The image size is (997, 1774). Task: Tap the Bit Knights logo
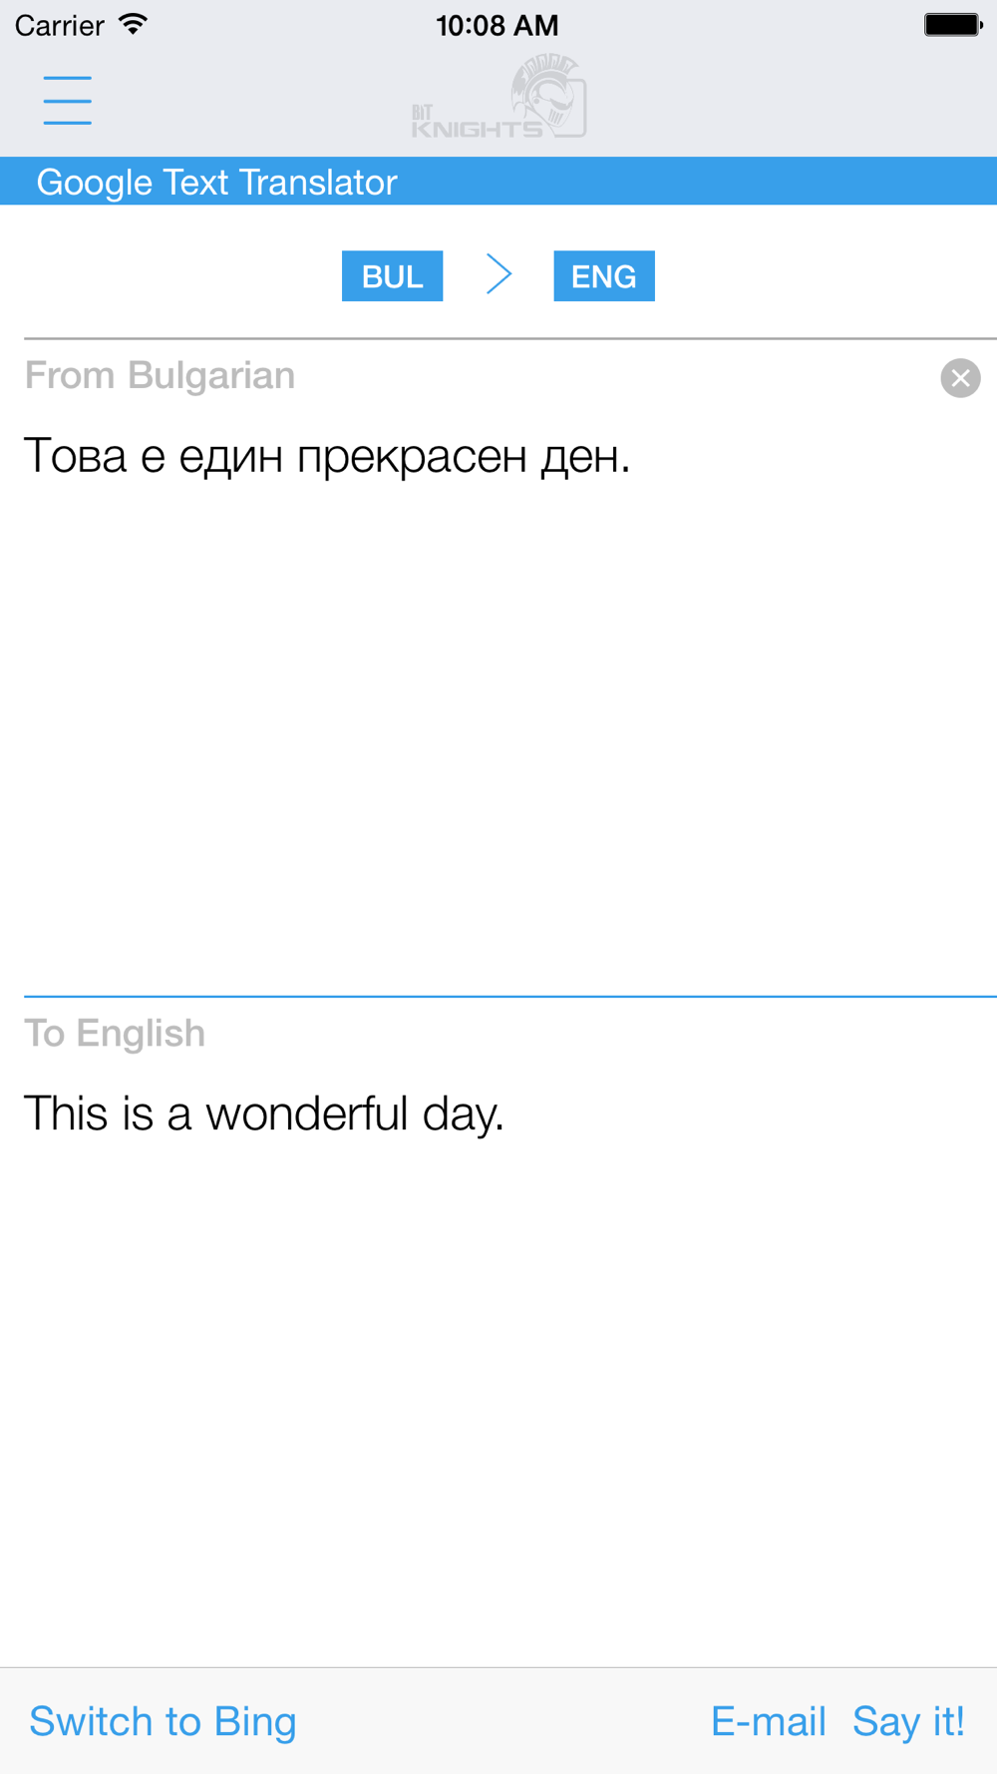499,96
